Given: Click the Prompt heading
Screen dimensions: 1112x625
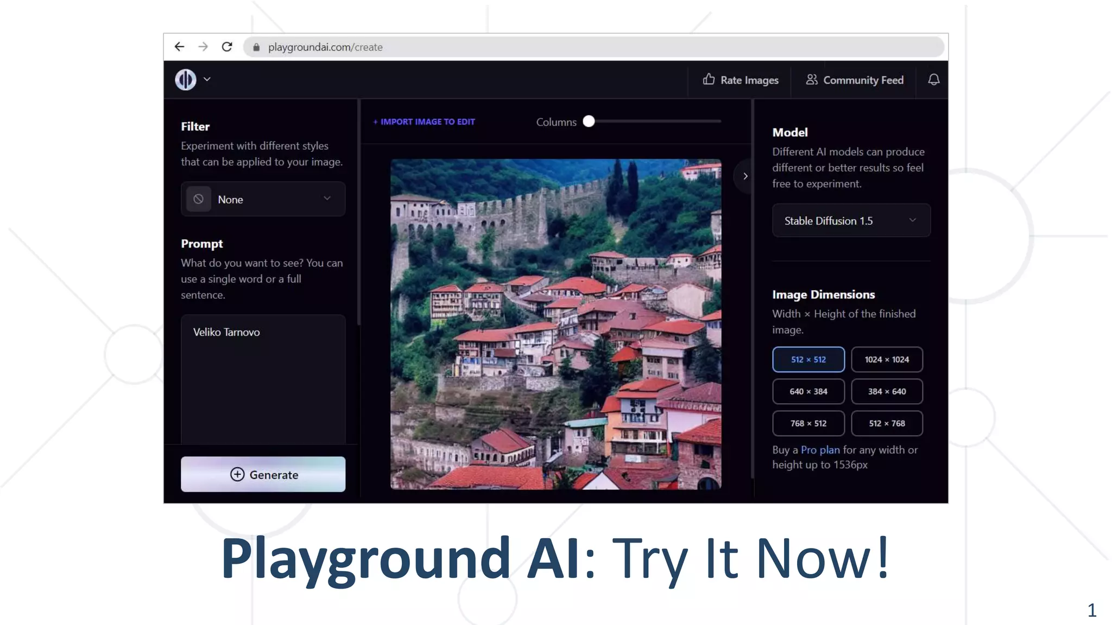Looking at the screenshot, I should click(x=201, y=244).
